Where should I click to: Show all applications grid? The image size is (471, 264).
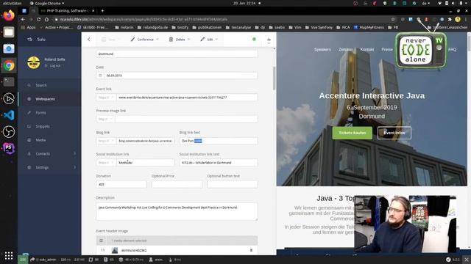tap(9, 255)
